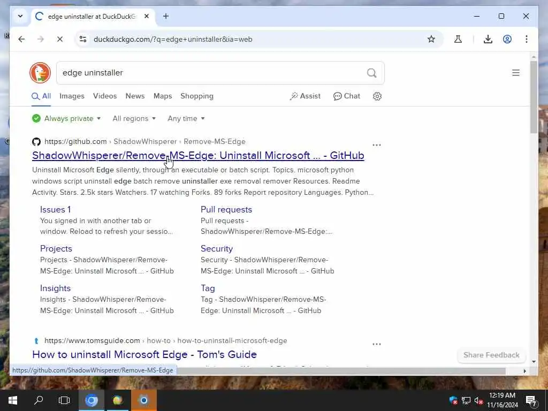548x411 pixels.
Task: Open the Pull requests sublink
Action: pos(226,209)
